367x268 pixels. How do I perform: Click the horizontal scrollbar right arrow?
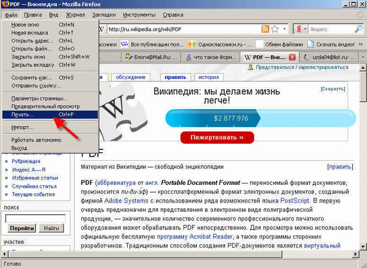355,254
